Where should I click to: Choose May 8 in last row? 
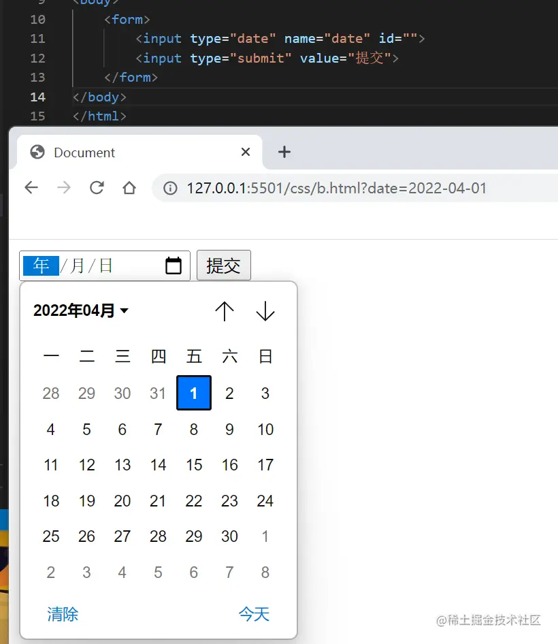(265, 573)
